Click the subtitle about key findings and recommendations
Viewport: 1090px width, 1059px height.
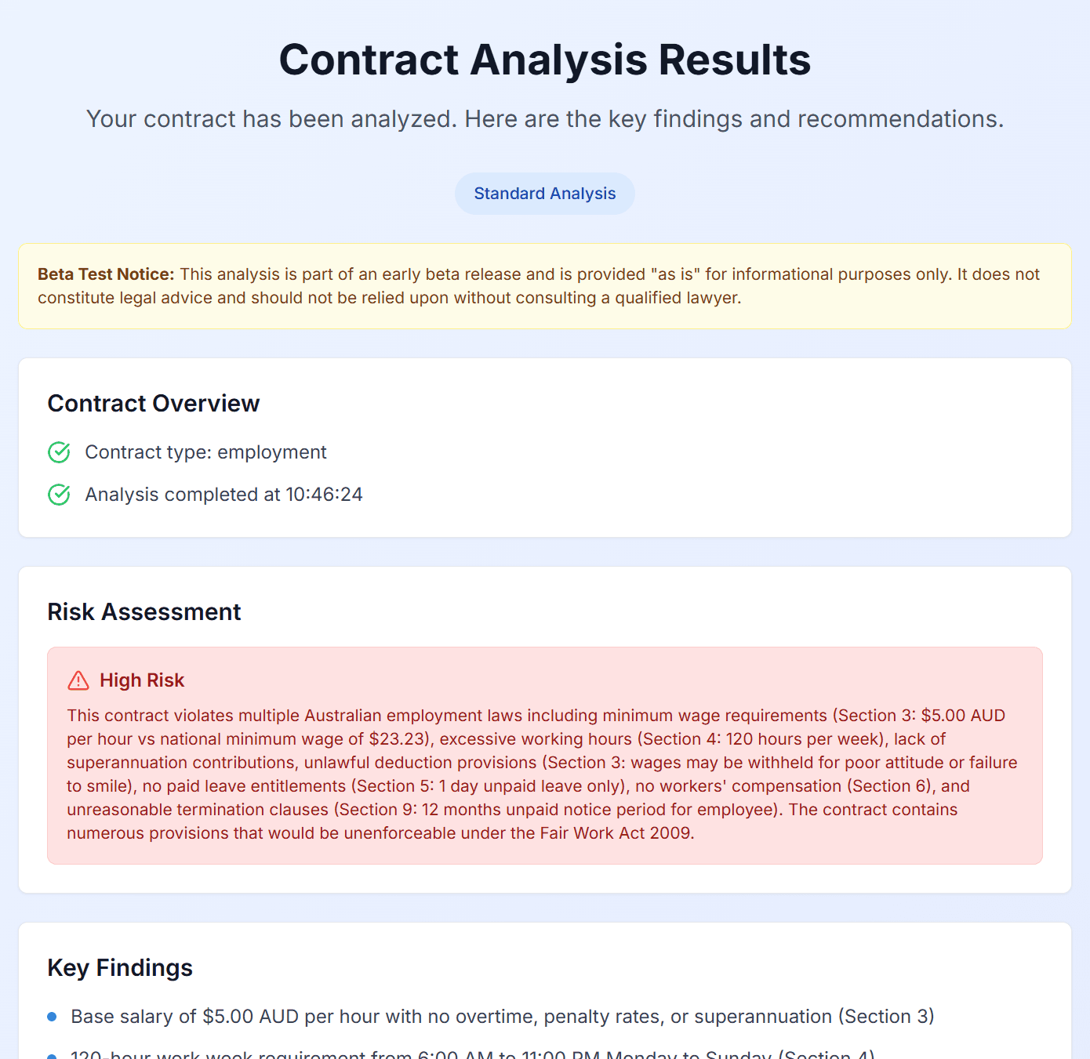544,119
